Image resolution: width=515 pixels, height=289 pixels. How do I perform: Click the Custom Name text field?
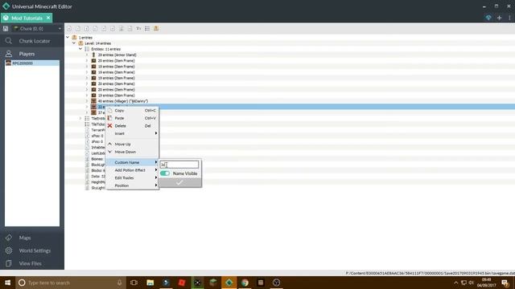pyautogui.click(x=179, y=165)
